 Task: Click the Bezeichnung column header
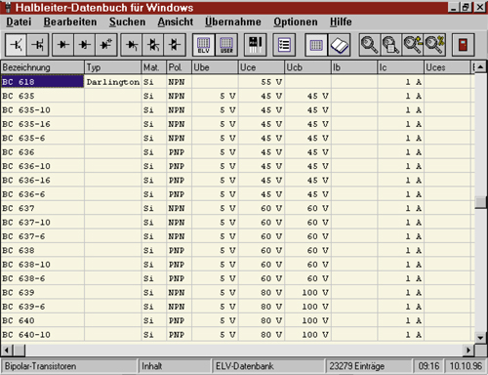(42, 67)
